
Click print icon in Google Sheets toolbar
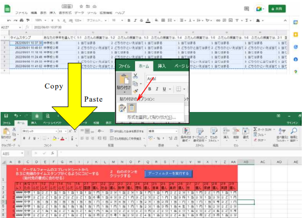21,20
